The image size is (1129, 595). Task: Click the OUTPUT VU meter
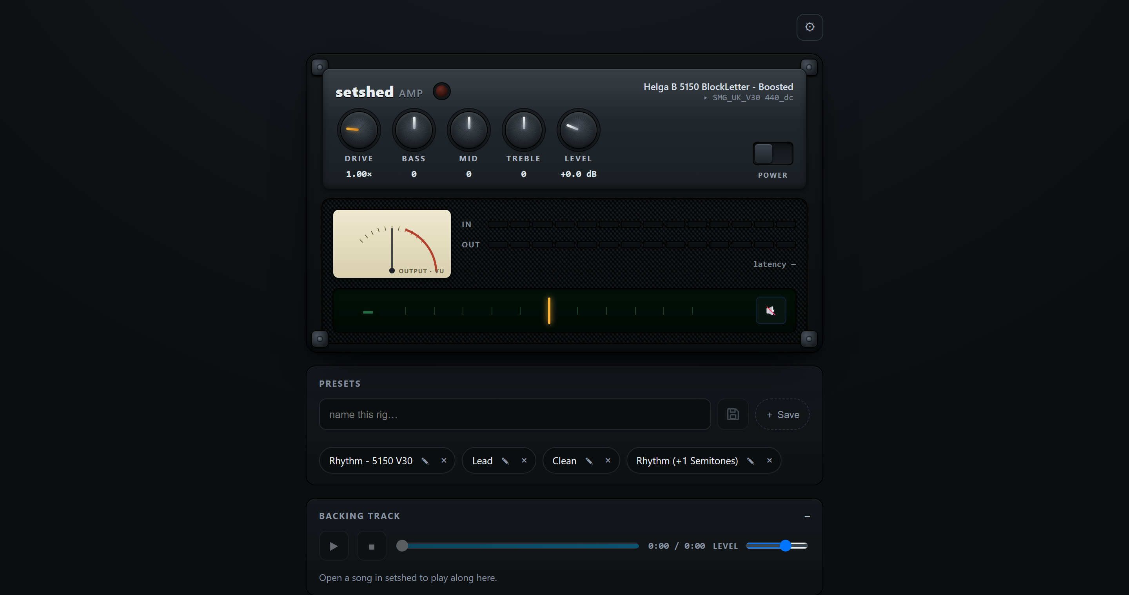pyautogui.click(x=392, y=244)
